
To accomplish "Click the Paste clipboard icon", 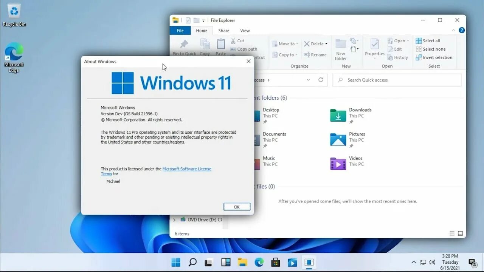I will coord(221,44).
